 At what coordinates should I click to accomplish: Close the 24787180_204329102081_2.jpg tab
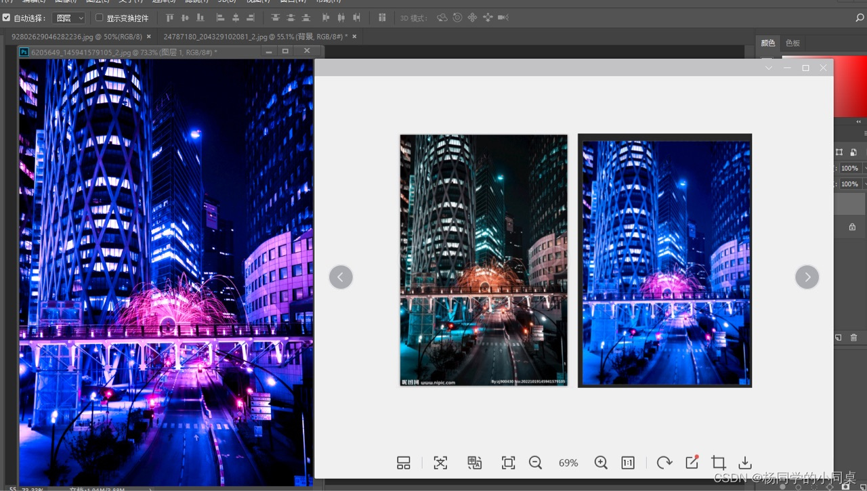click(x=354, y=37)
